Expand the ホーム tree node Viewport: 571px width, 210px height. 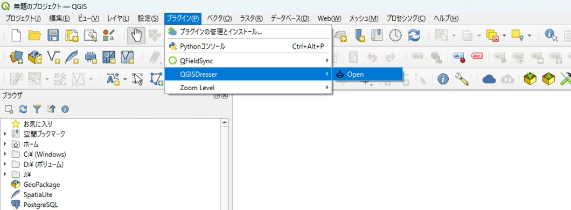5,144
